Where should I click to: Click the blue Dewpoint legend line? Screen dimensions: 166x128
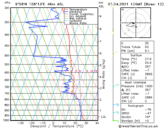66,12
